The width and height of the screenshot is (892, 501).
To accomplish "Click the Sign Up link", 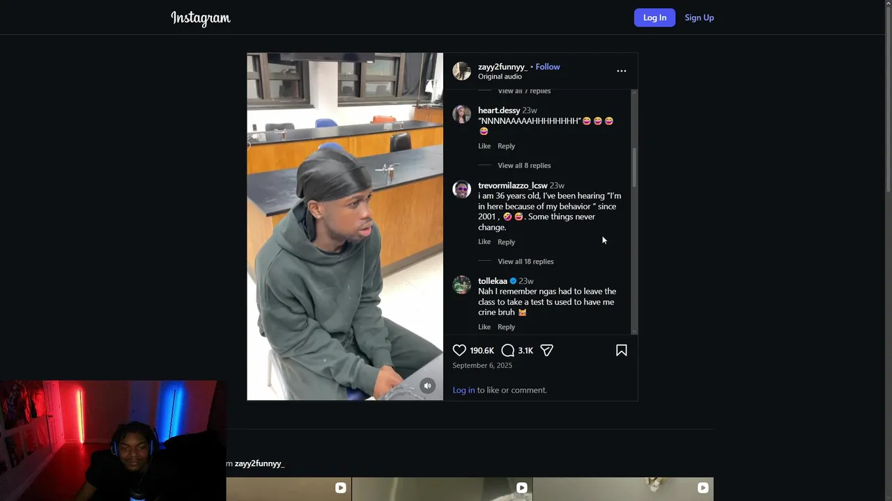I will click(x=699, y=18).
